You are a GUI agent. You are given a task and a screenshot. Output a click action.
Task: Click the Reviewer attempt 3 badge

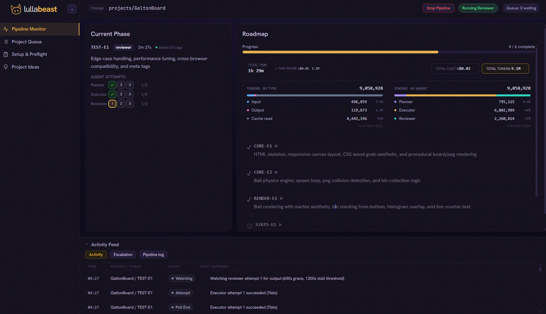tap(130, 104)
